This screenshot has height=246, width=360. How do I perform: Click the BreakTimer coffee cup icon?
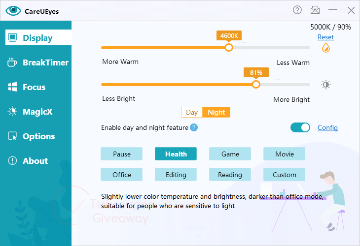pos(12,62)
